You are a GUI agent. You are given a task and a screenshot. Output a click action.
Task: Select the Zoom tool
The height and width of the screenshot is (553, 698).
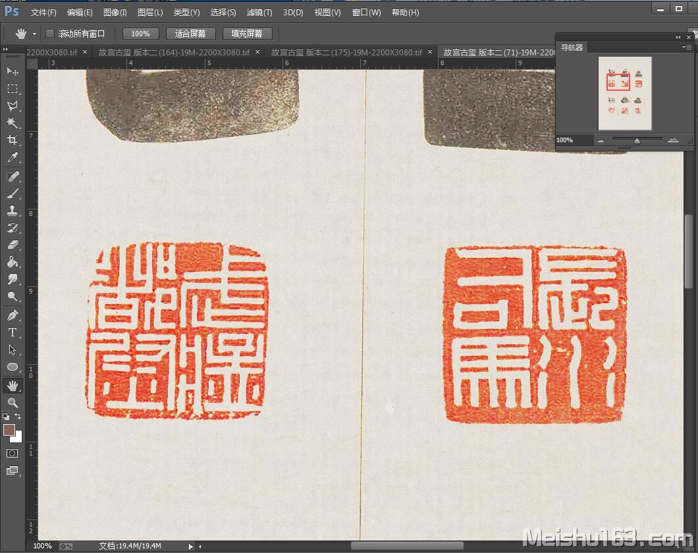[x=13, y=403]
